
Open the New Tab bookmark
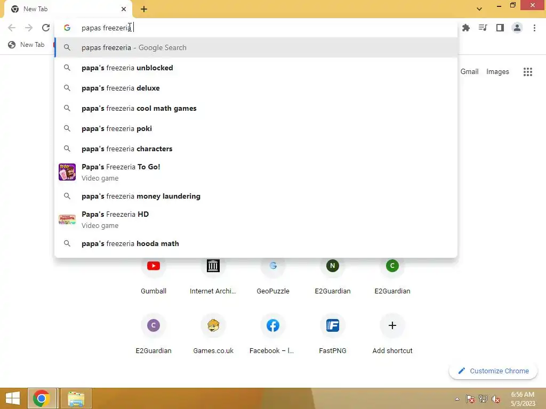(x=27, y=45)
